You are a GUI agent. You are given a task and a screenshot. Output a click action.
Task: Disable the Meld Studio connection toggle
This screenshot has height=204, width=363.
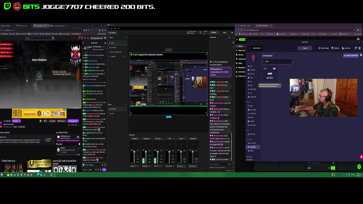[275, 69]
